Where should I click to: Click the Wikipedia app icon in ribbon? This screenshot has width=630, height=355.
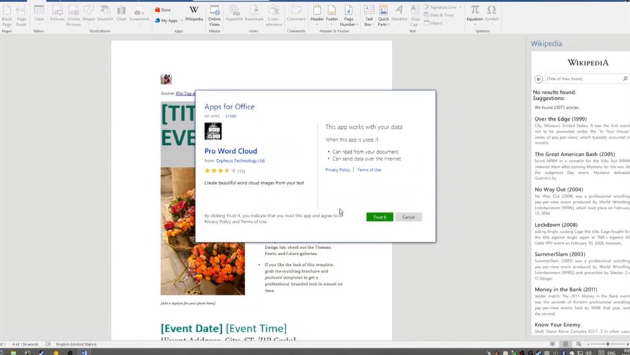click(194, 13)
